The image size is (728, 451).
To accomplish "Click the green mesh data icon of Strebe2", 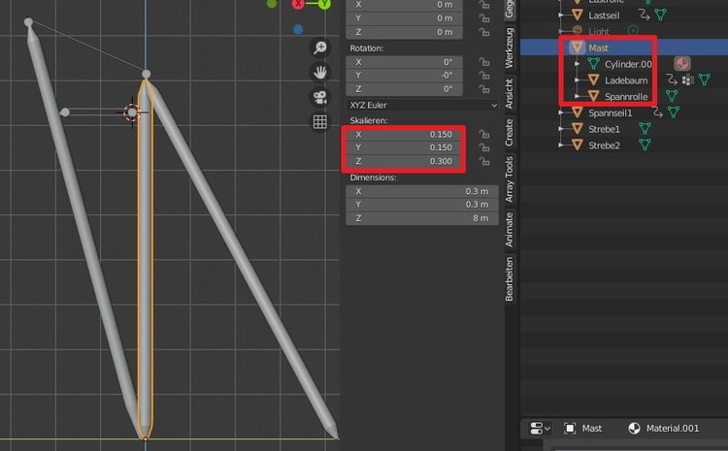I will coord(645,145).
